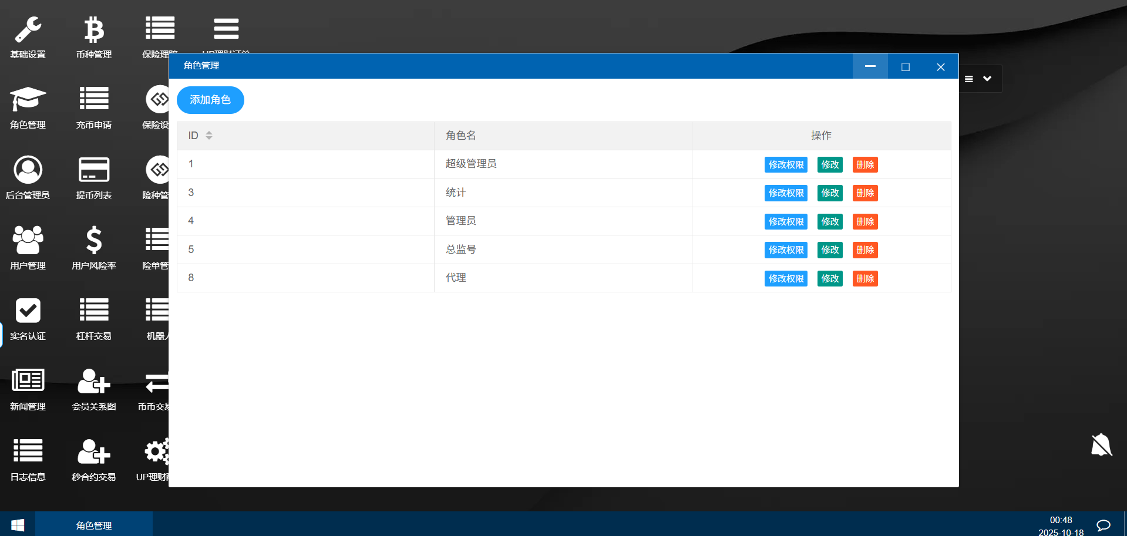1127x536 pixels.
Task: Open the 新闻管理 newspaper icon
Action: (x=28, y=382)
